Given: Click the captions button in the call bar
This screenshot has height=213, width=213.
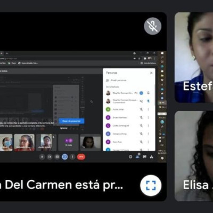Looking at the screenshot, I should tap(57, 157).
